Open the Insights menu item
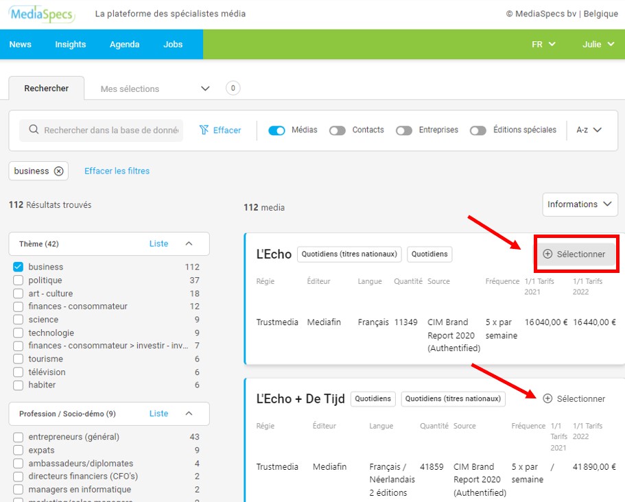 71,45
